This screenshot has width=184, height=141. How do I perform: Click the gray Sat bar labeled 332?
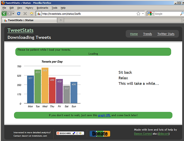(x=67, y=95)
